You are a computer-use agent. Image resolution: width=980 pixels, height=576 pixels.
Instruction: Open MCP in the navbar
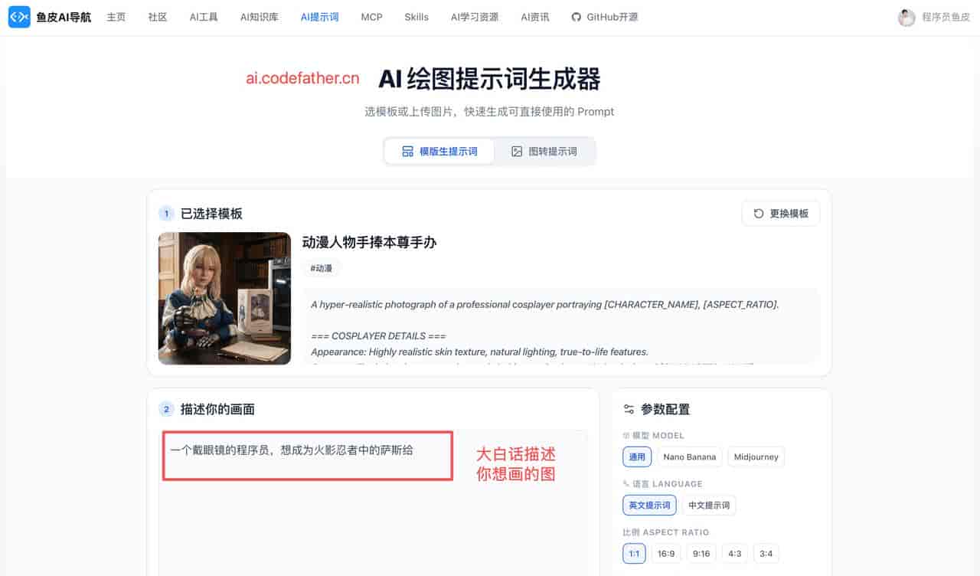(371, 17)
